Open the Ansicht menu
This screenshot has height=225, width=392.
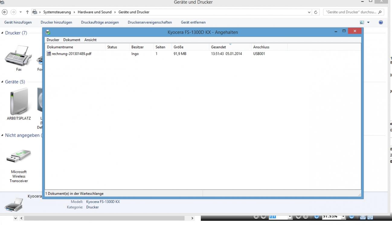pyautogui.click(x=91, y=40)
